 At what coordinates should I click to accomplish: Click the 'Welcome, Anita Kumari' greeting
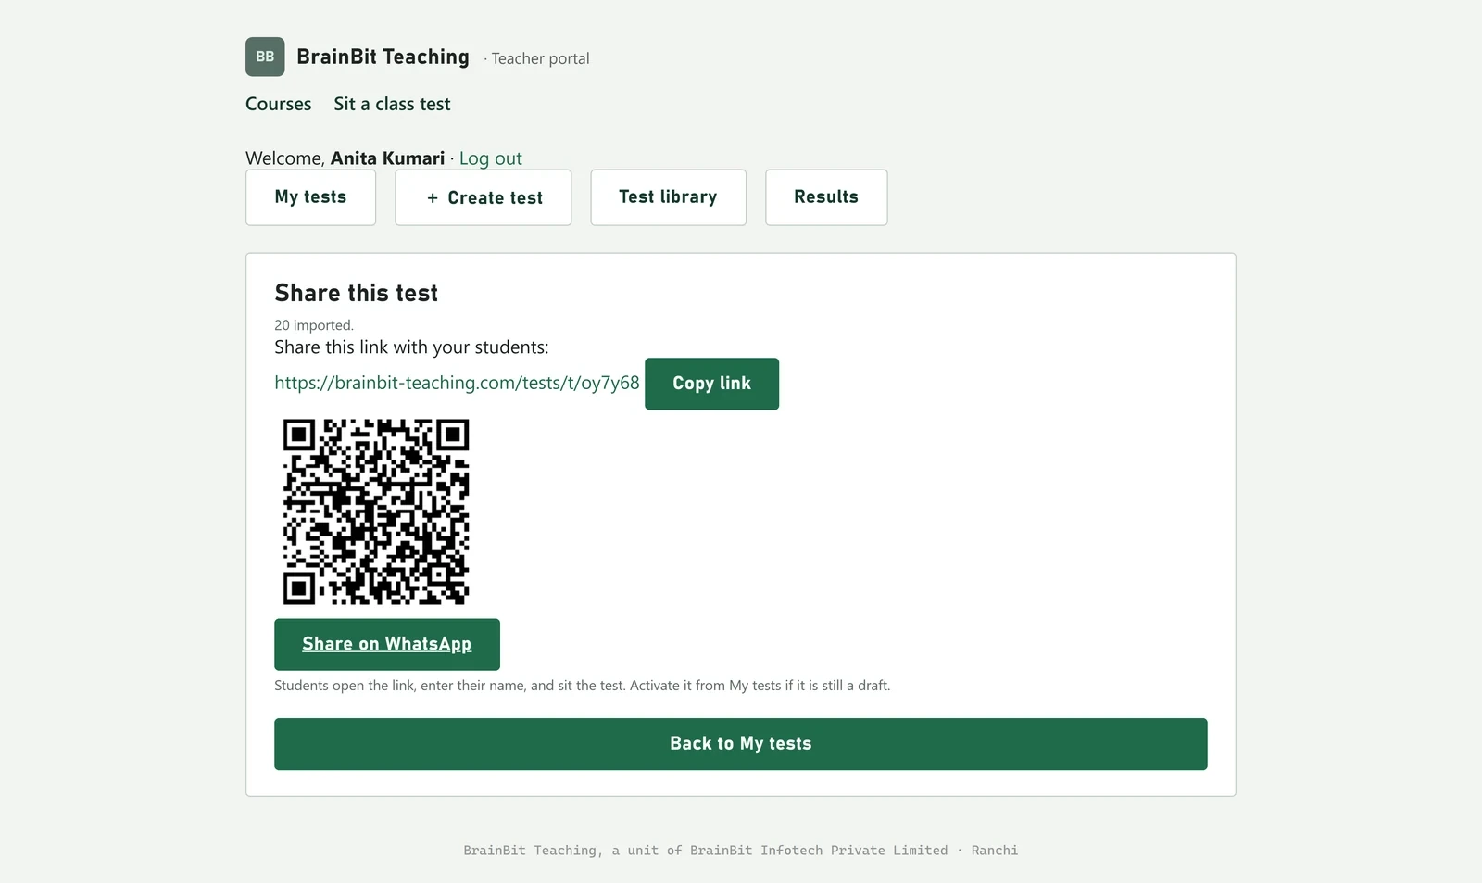click(x=345, y=158)
